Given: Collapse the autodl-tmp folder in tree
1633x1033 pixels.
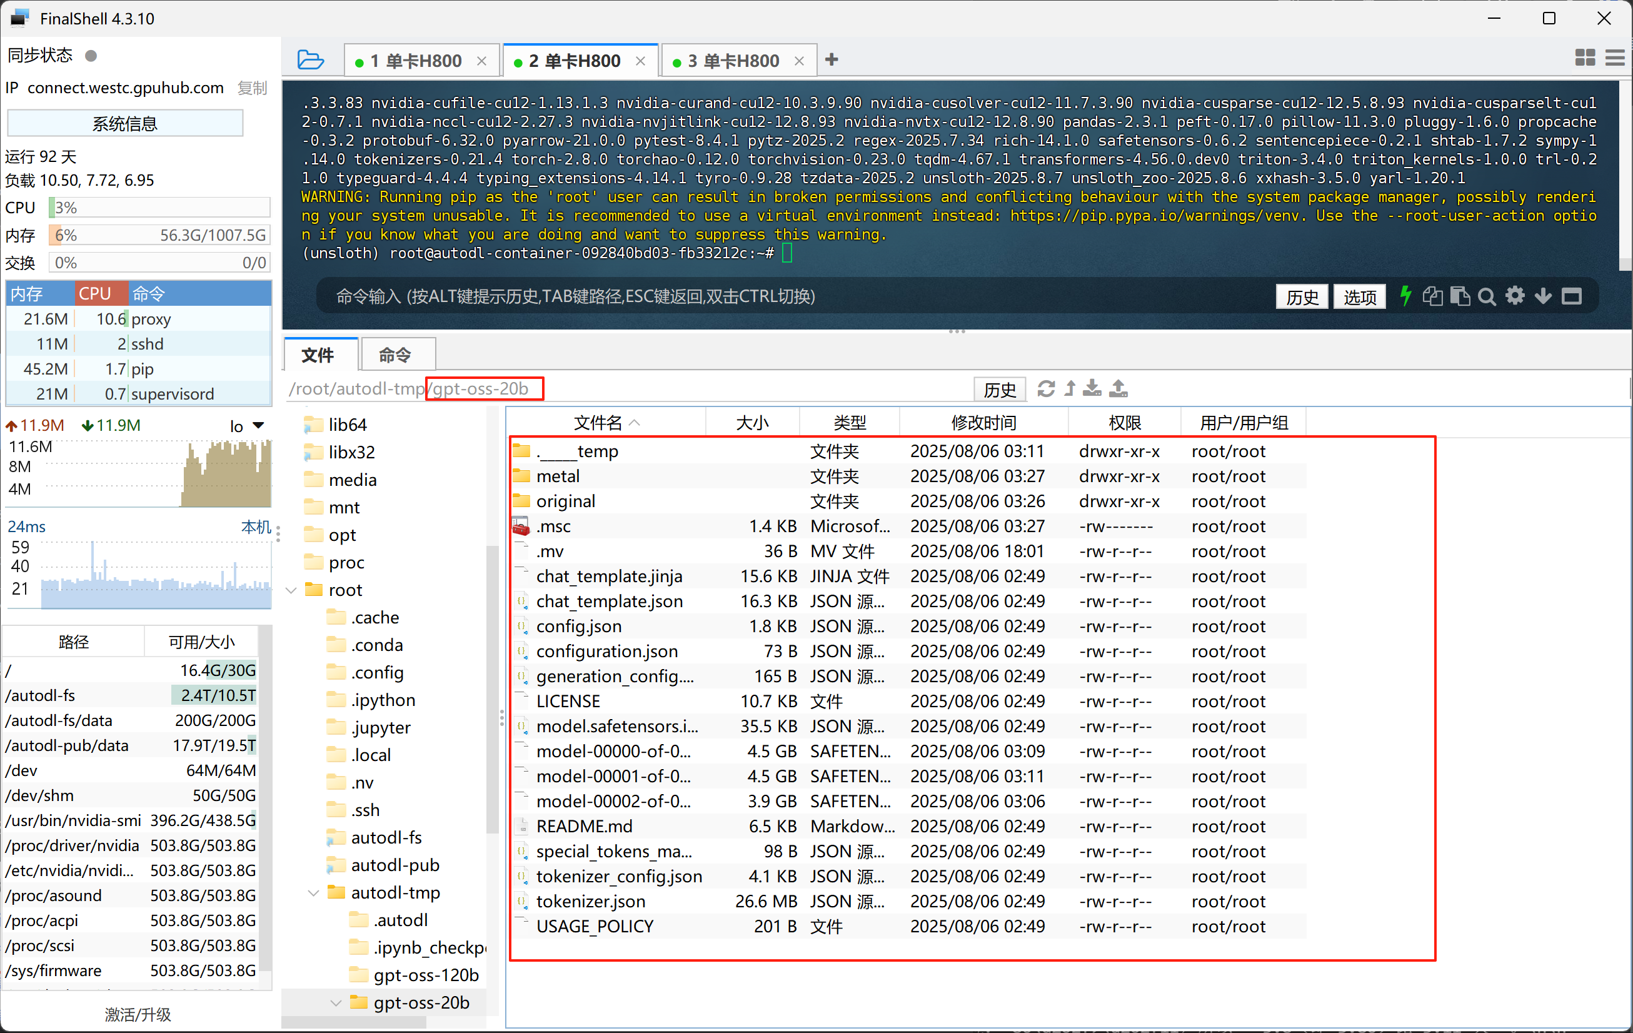Looking at the screenshot, I should [313, 892].
